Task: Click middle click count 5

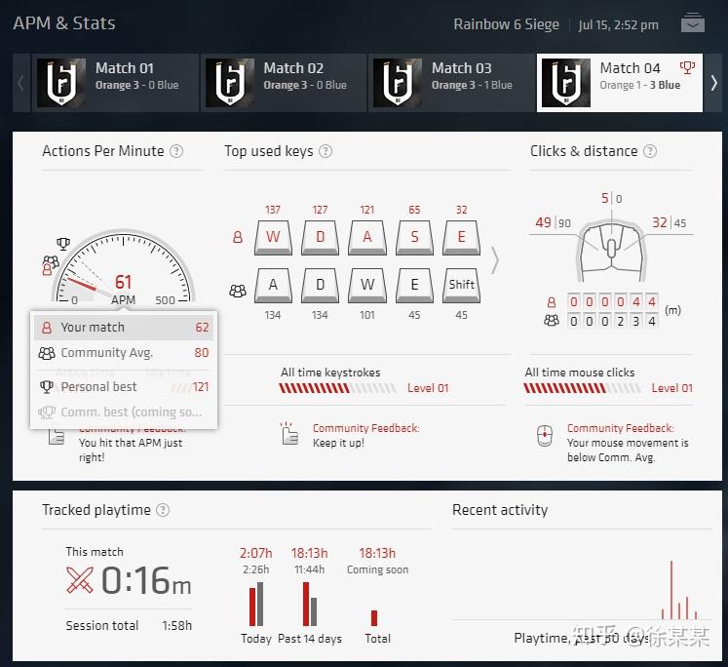Action: tap(605, 198)
